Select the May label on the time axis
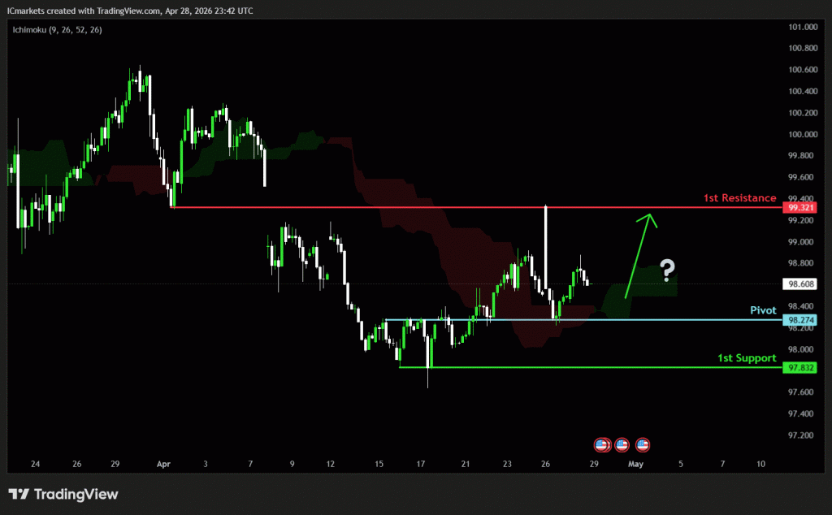The image size is (832, 515). click(635, 464)
